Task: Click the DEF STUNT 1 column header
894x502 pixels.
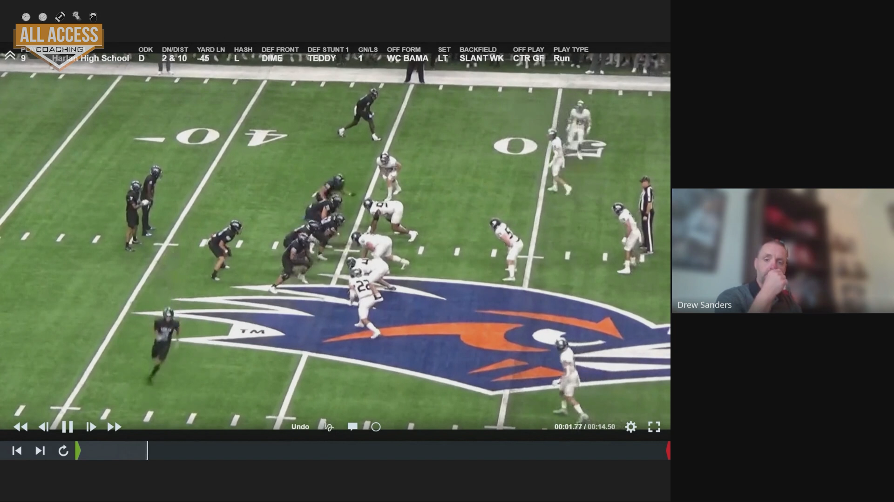Action: tap(328, 49)
